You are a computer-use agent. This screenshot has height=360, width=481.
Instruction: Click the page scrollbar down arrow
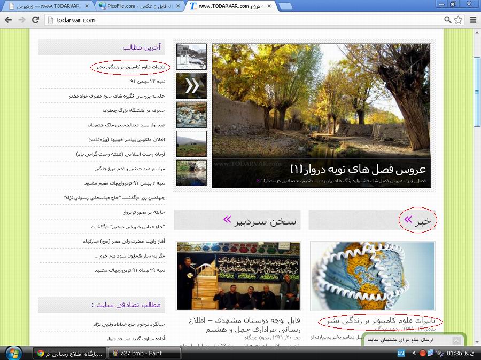click(477, 342)
